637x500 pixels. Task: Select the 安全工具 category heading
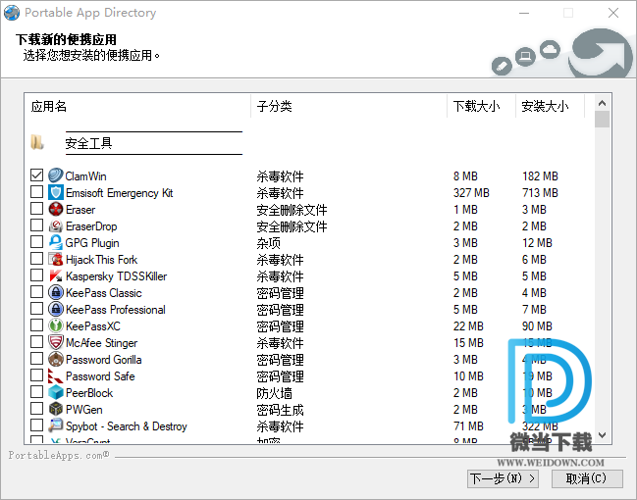coord(88,143)
